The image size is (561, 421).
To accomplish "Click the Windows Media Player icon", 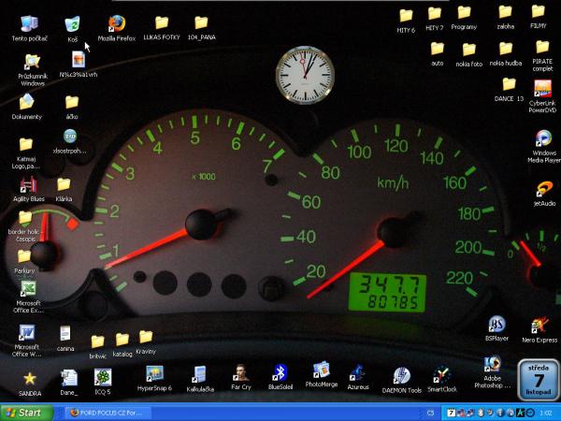I will [x=543, y=139].
